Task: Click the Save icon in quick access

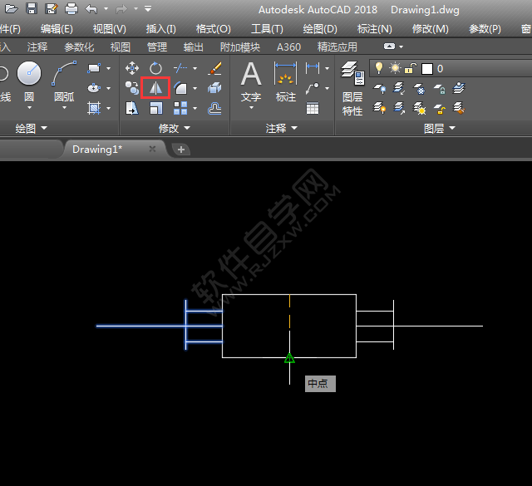Action: tap(32, 8)
